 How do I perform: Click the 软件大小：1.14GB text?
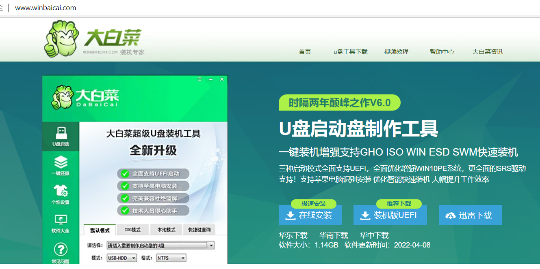click(x=309, y=245)
